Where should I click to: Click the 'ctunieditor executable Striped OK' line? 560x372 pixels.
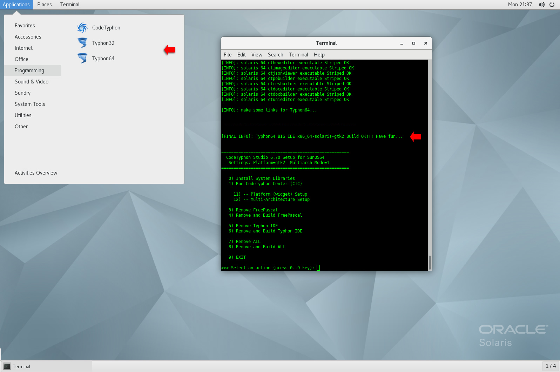[x=285, y=100]
